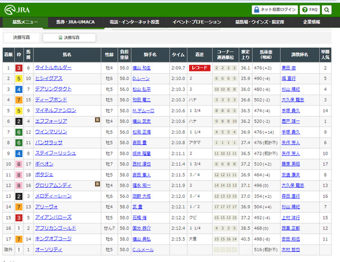Screen dimensions: 340x262
Task: Click the 騎手名 column header
Action: [150, 54]
